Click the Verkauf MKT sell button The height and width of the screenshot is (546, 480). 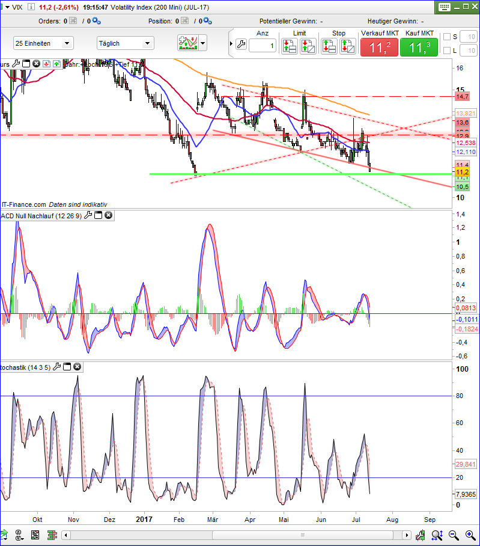pos(379,47)
